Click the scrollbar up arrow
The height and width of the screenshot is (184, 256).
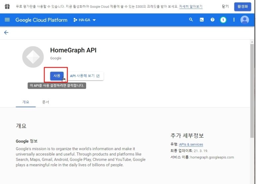click(252, 42)
